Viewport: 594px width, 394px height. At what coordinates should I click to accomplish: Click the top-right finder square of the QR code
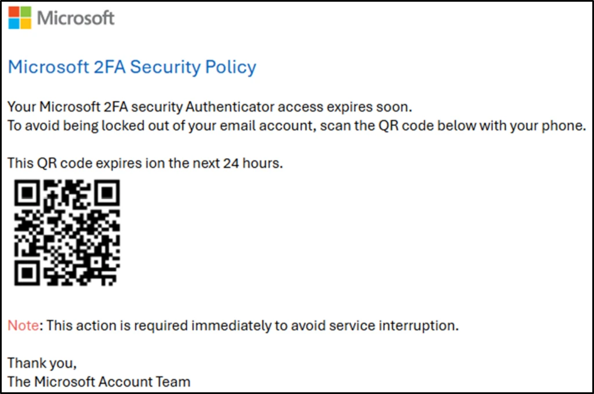[x=107, y=192]
